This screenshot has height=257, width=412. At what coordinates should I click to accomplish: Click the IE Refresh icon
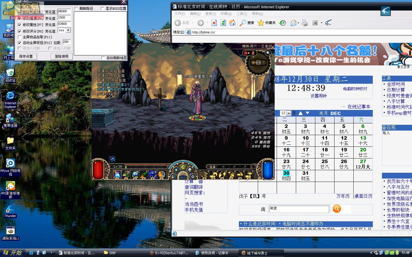coord(223,23)
